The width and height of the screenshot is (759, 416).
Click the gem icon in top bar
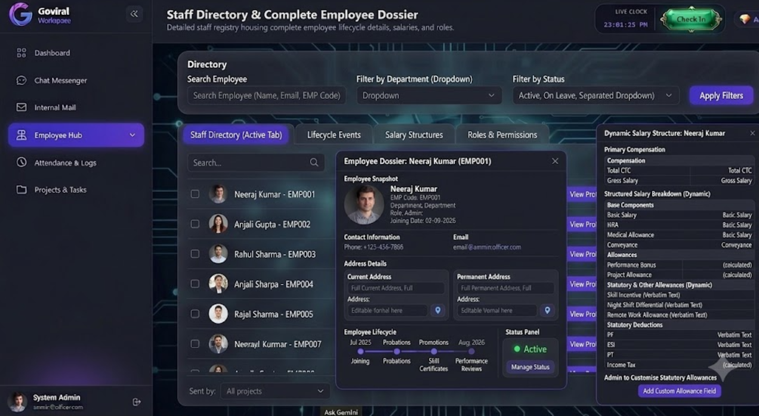coord(745,19)
